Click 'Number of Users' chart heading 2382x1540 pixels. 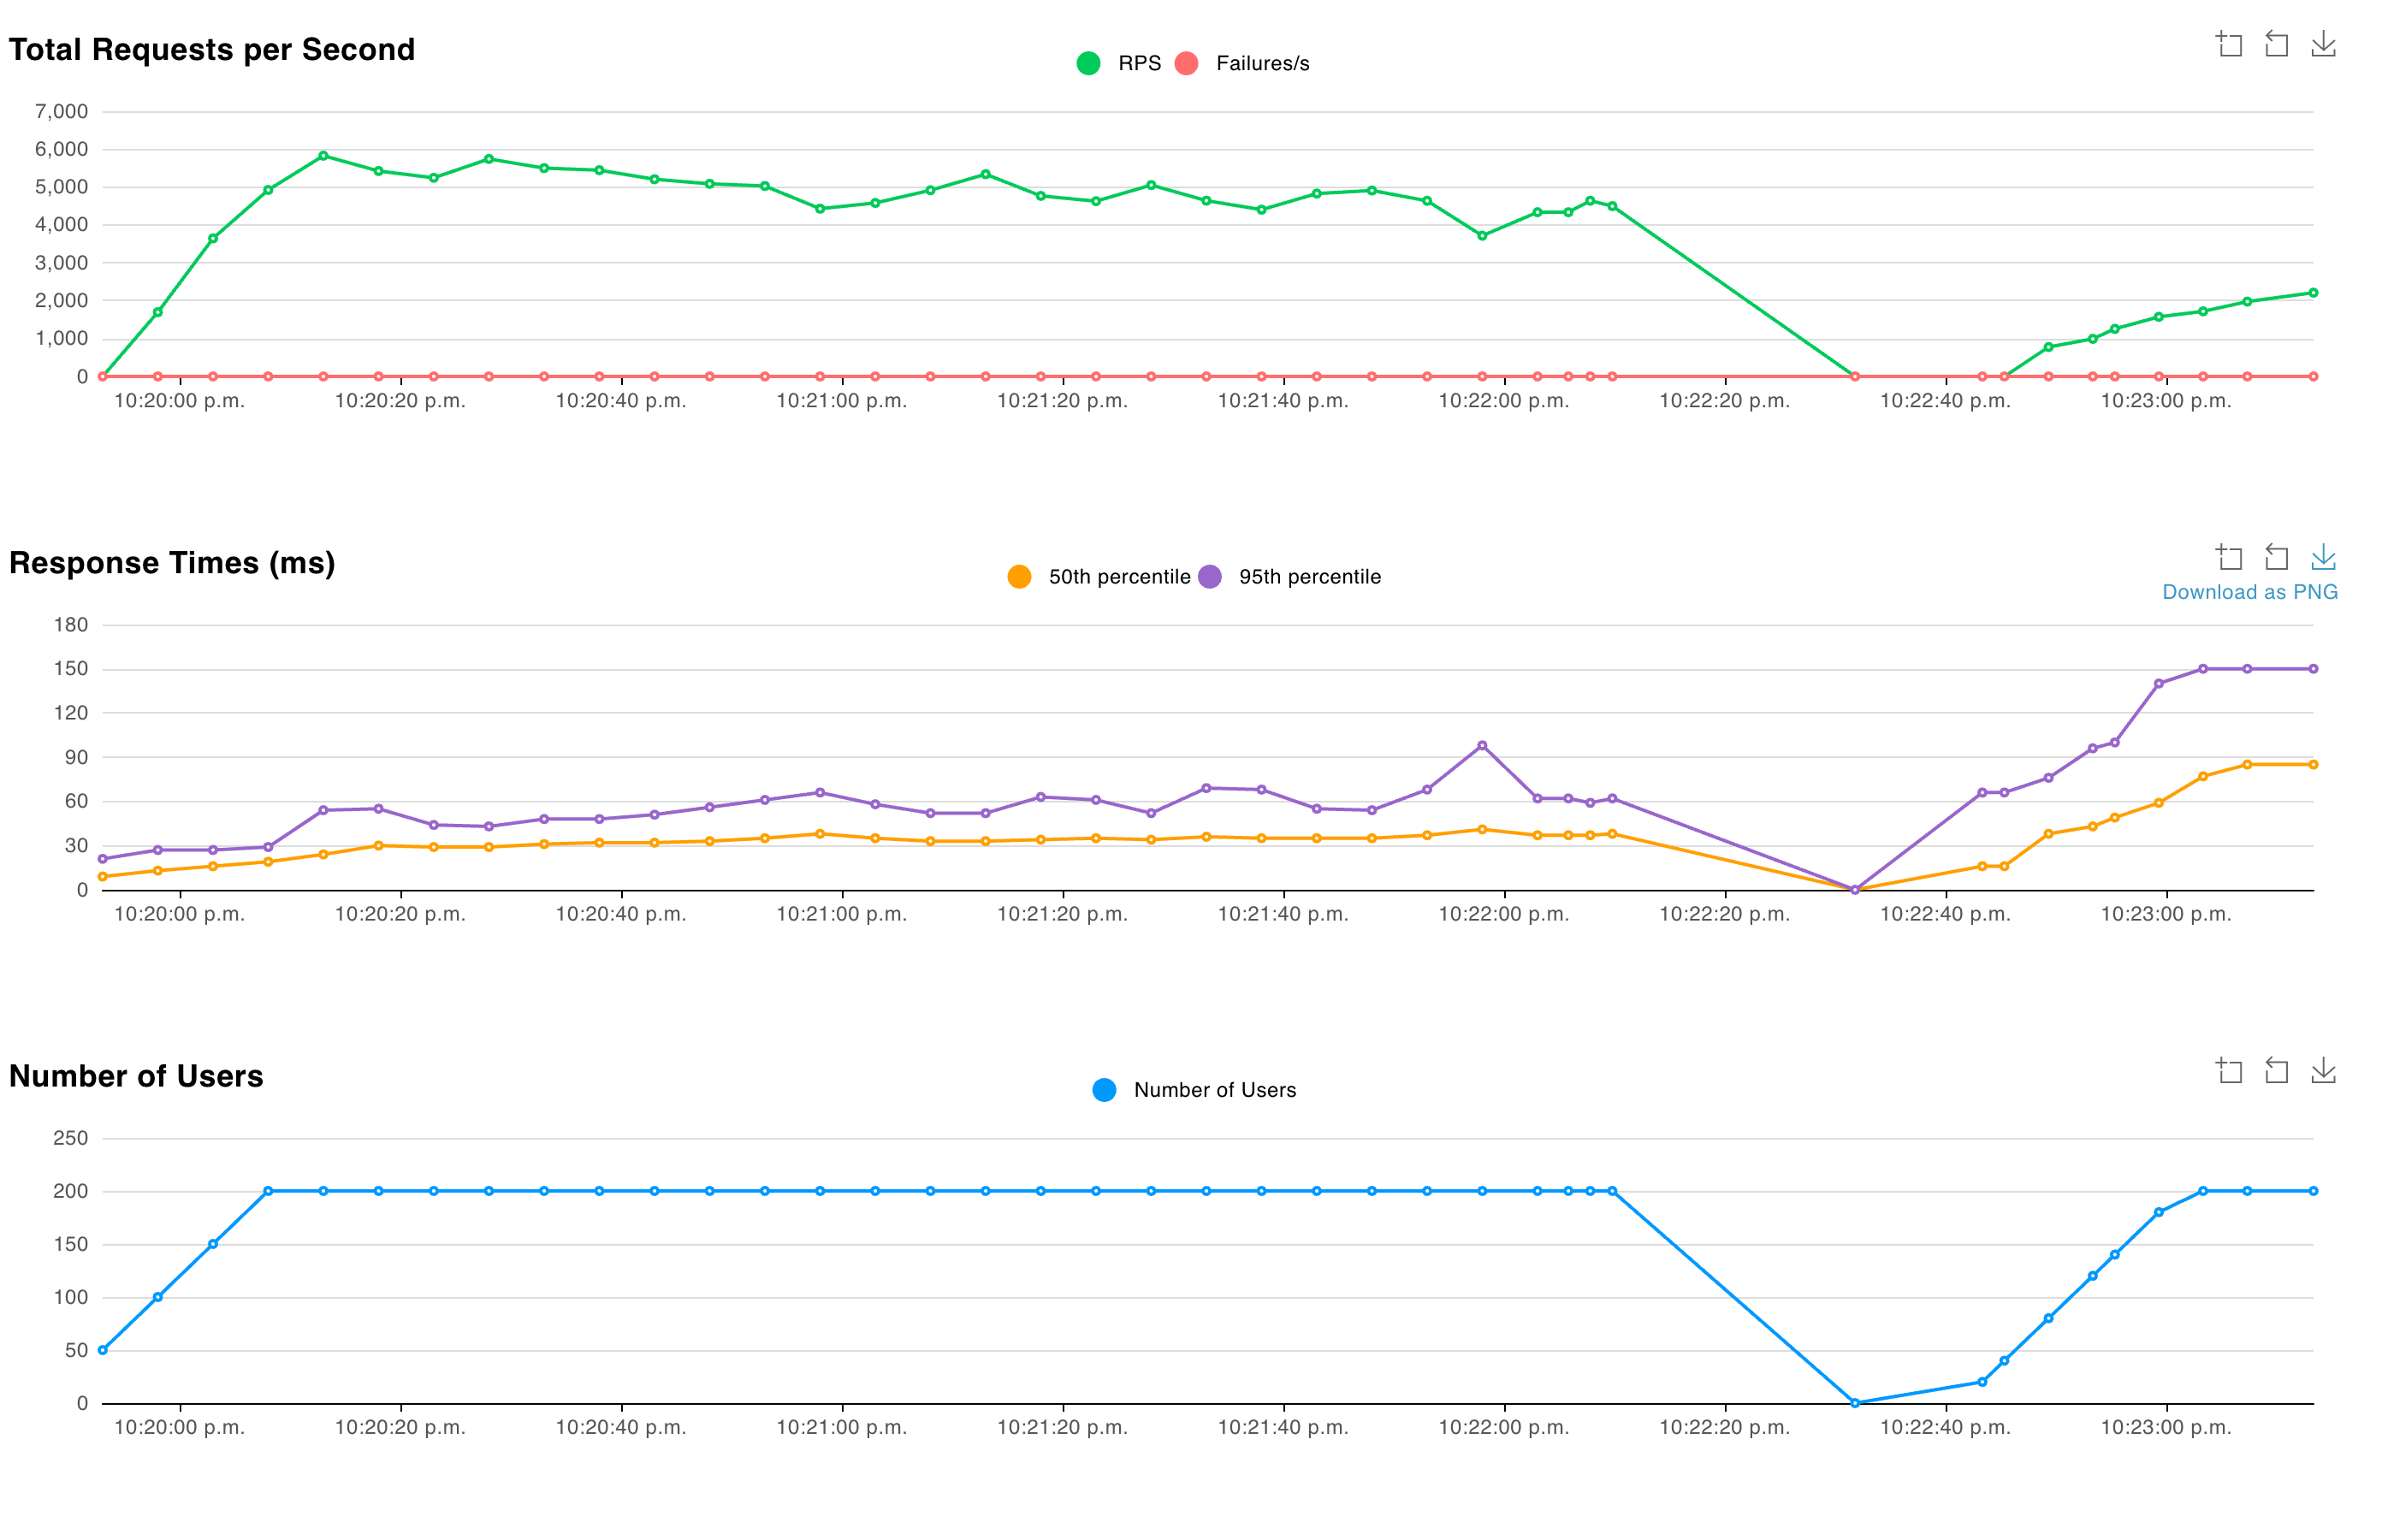(x=136, y=1076)
